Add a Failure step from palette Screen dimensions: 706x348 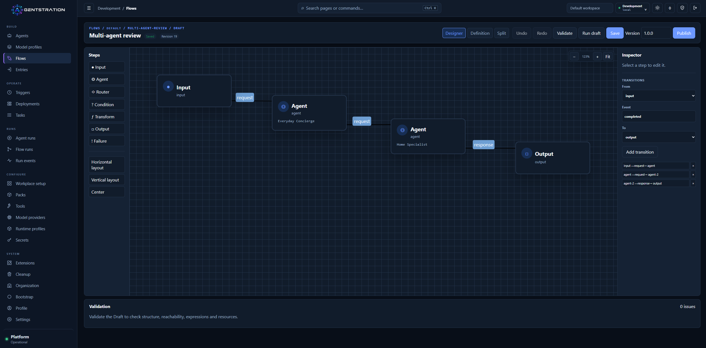coord(107,141)
